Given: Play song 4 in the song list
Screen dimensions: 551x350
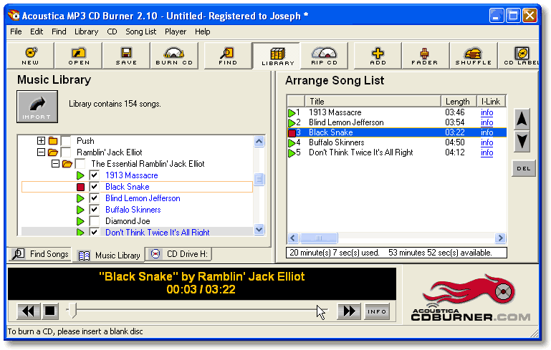Looking at the screenshot, I should 292,143.
